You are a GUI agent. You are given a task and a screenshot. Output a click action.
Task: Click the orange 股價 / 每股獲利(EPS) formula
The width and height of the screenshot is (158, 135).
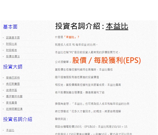click(106, 60)
